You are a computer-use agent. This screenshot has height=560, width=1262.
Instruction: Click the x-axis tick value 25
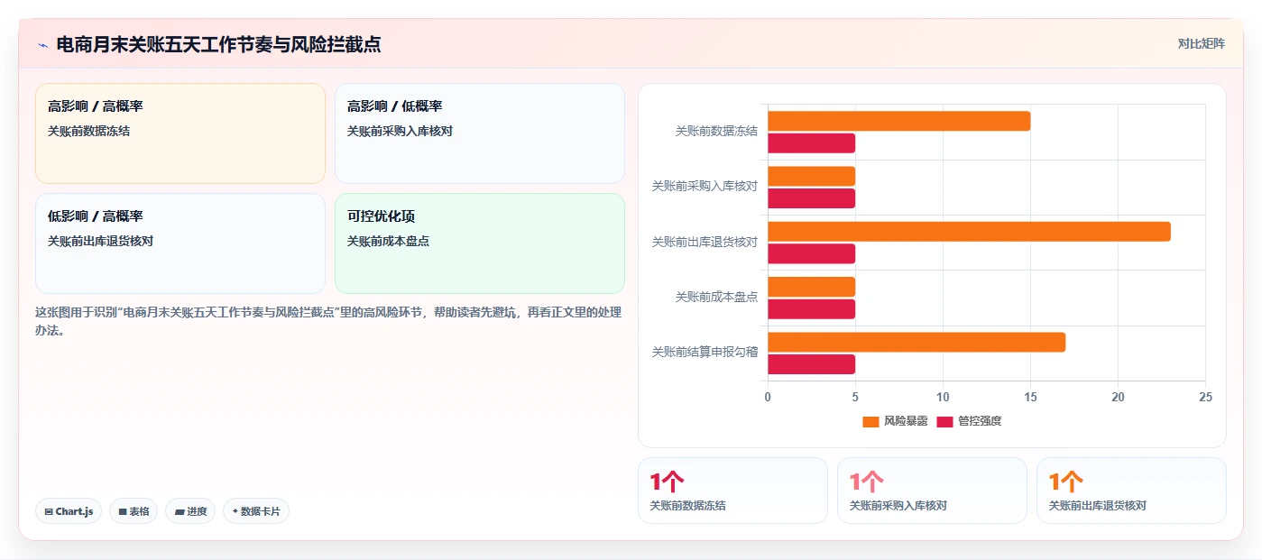pos(1205,397)
